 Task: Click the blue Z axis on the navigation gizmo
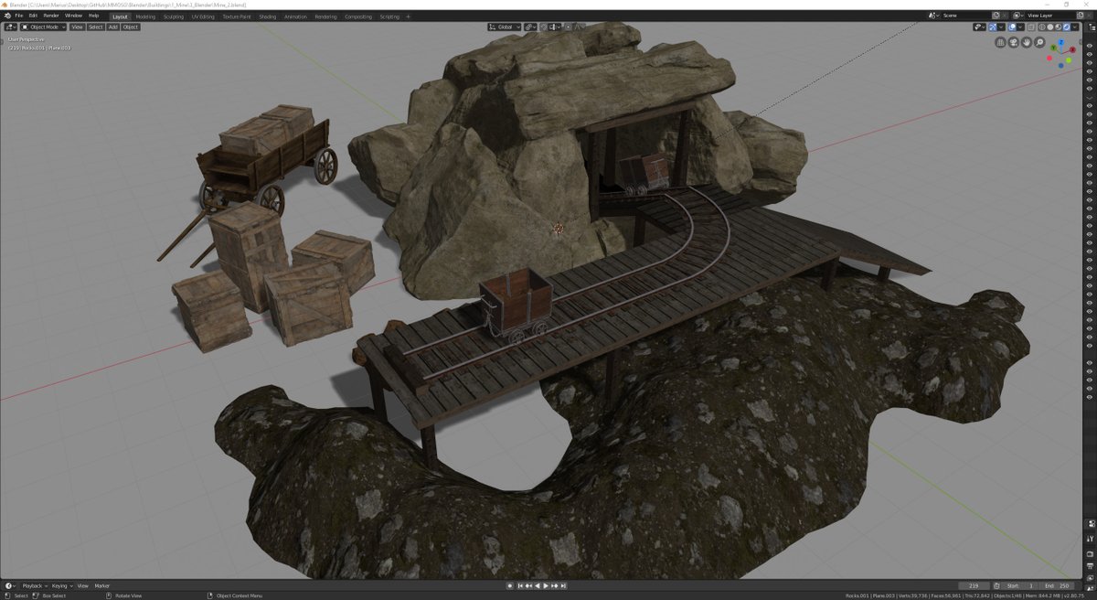pos(1061,42)
